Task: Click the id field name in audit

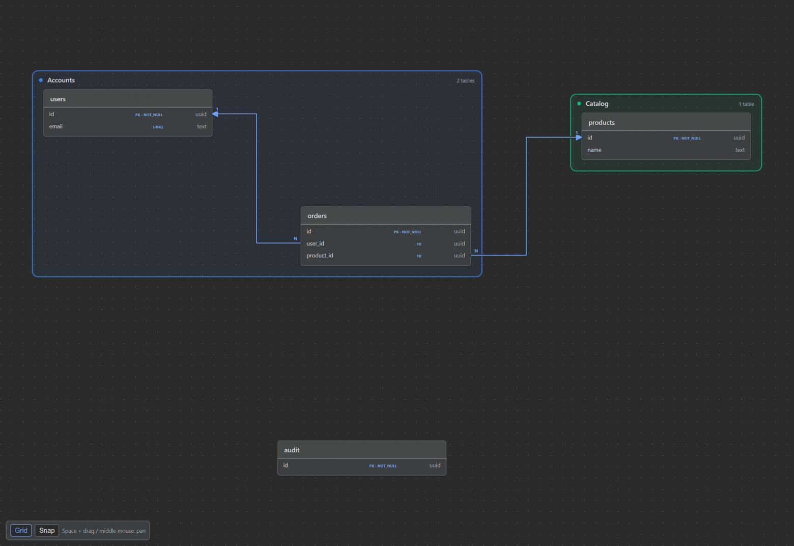Action: (x=286, y=465)
